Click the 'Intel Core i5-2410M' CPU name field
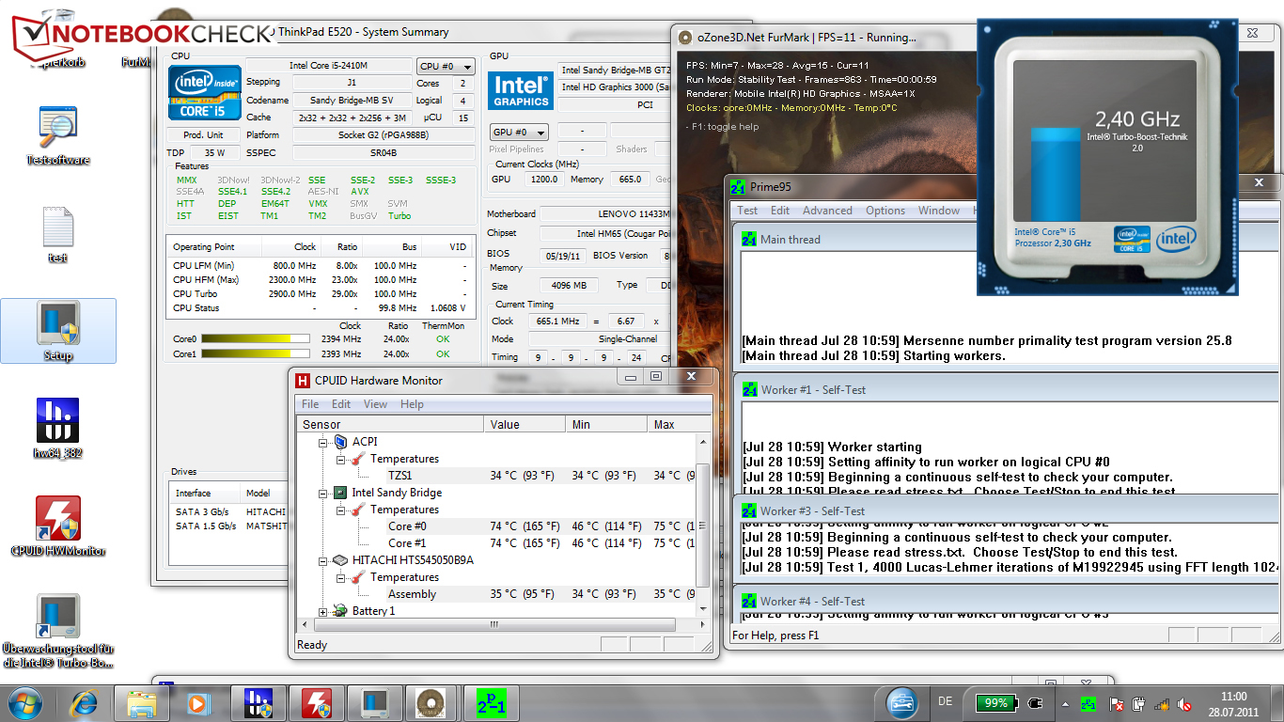1284x722 pixels. point(329,66)
